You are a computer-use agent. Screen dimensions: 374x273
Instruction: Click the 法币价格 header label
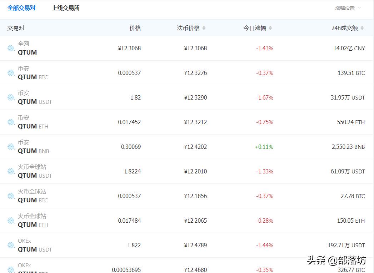click(189, 28)
